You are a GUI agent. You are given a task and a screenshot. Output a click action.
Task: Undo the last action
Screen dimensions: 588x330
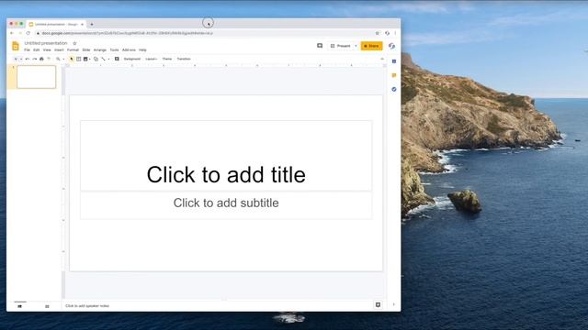pos(28,59)
